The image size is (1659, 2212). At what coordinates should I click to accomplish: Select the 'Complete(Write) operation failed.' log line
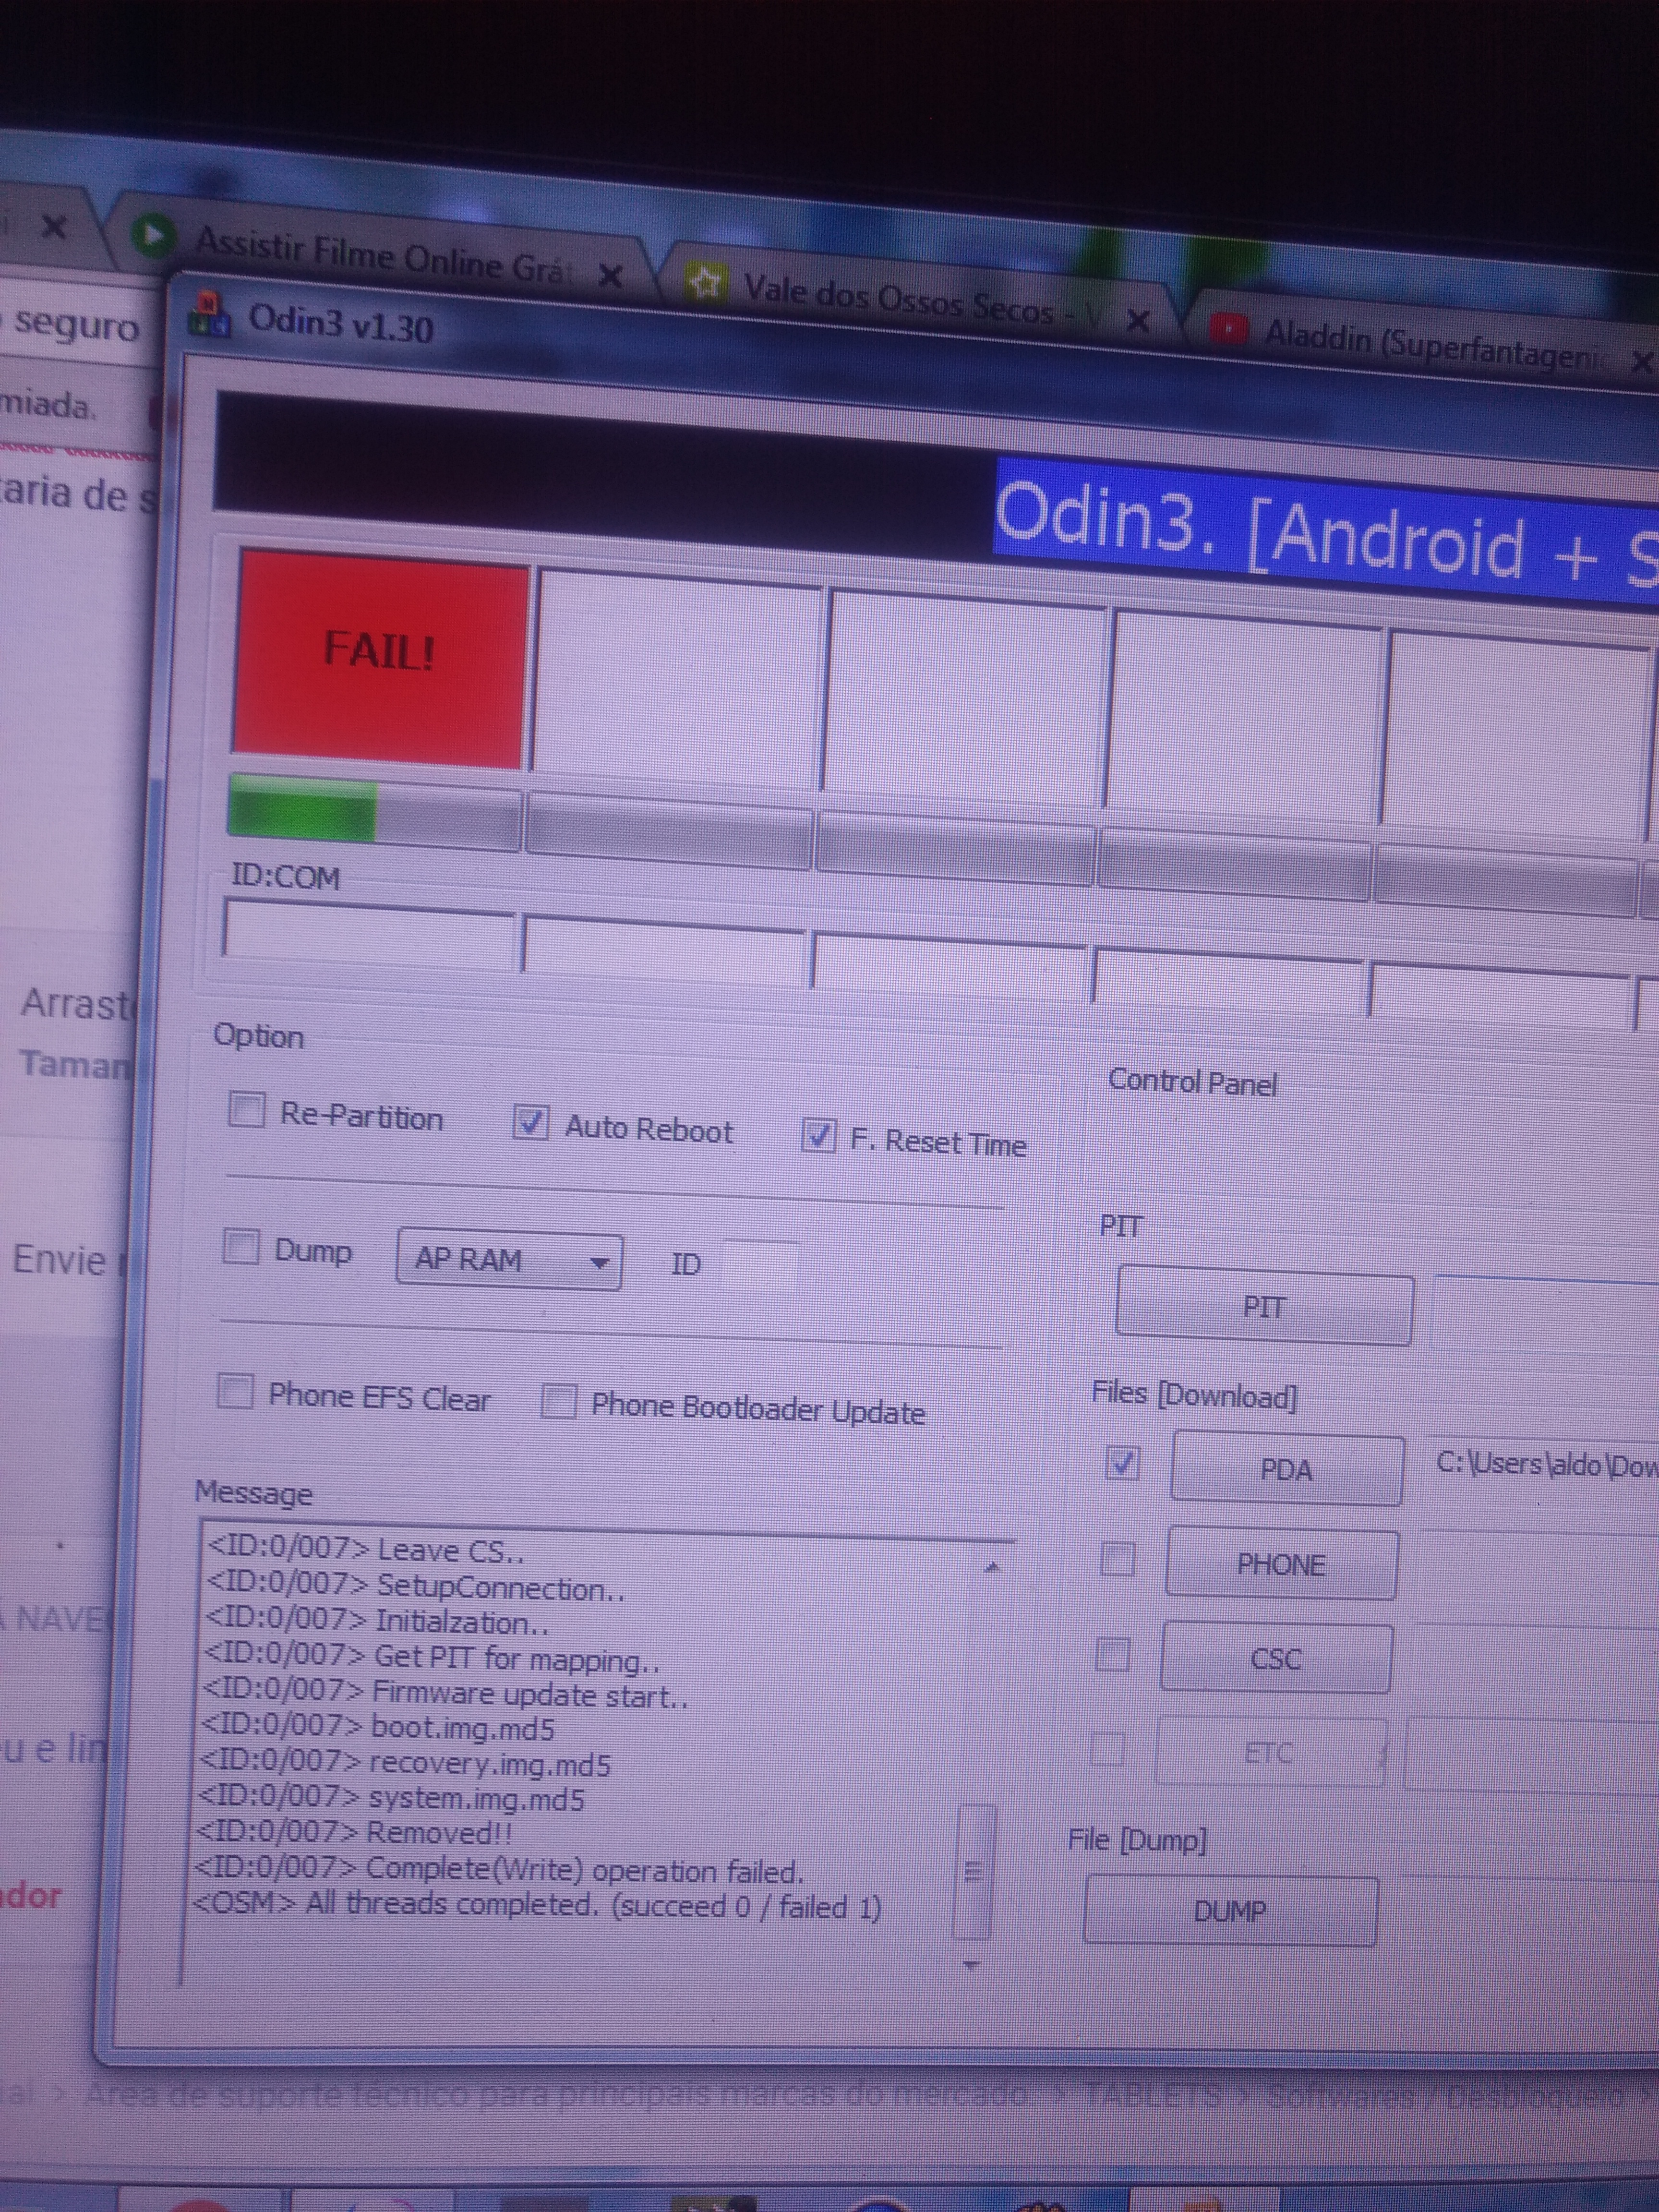pyautogui.click(x=499, y=1869)
